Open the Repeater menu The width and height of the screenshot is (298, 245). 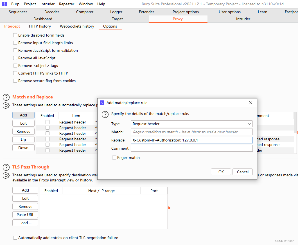pyautogui.click(x=67, y=4)
